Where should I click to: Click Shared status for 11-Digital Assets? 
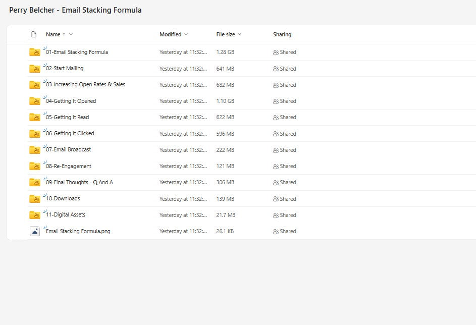pos(285,215)
